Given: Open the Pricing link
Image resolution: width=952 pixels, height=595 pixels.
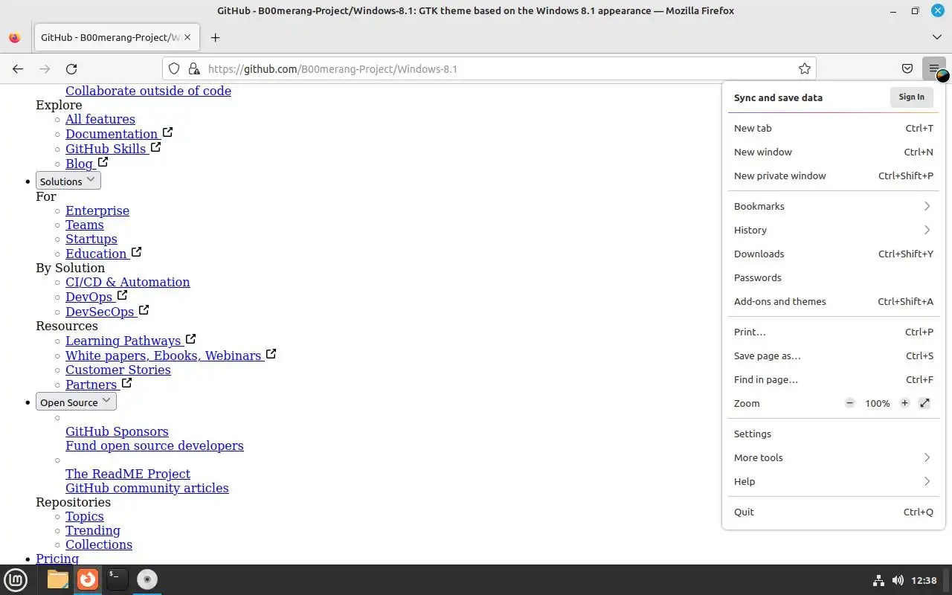Looking at the screenshot, I should pos(57,559).
